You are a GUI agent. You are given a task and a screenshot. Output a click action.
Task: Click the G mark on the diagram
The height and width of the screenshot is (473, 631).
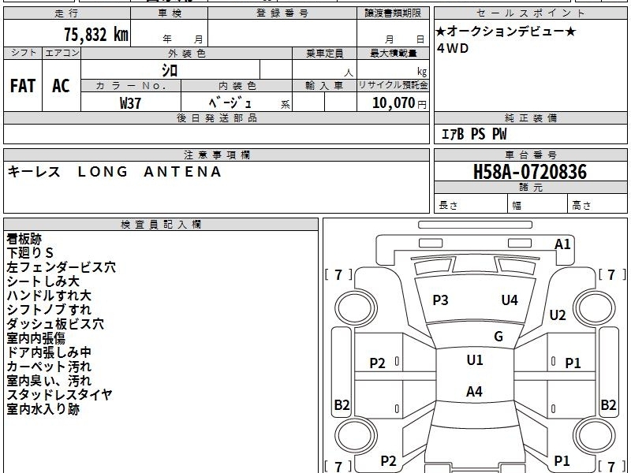(x=498, y=337)
